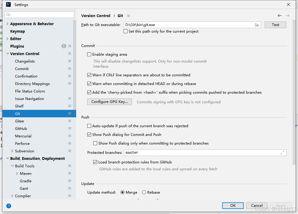Close the Settings dialog window
298x214 pixels.
288,4
